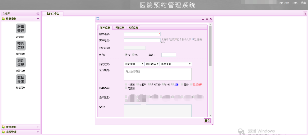This screenshot has width=308, height=135.
Task: Focus the 客户电话 input field
Action: [x=142, y=40]
